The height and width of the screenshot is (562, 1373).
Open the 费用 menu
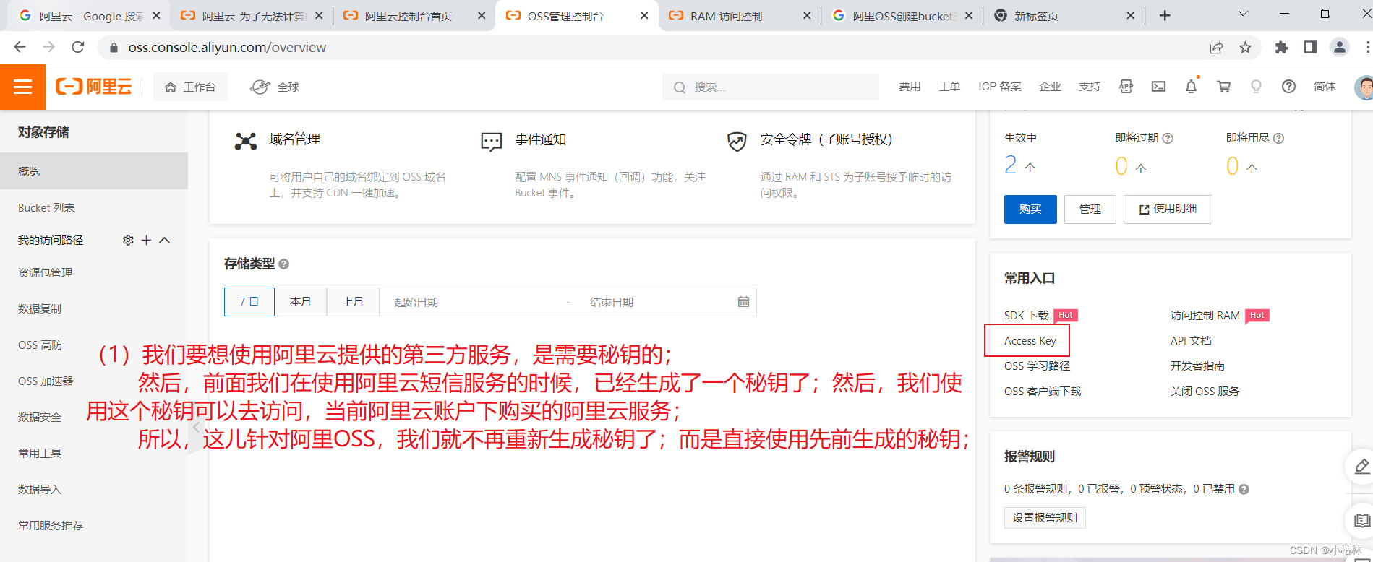[910, 87]
